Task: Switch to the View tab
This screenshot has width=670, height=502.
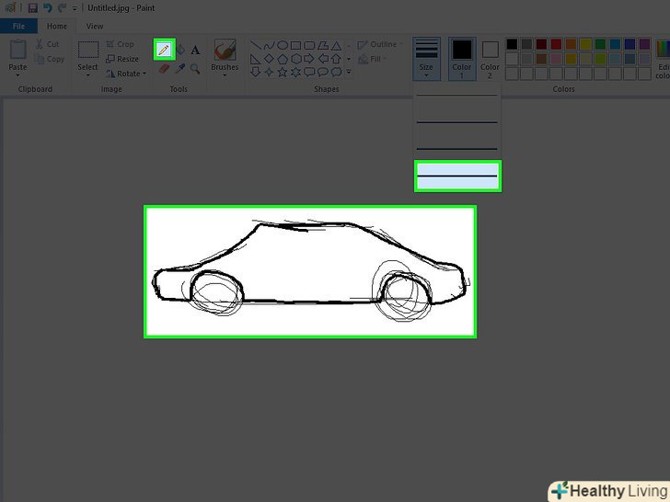Action: click(x=95, y=27)
